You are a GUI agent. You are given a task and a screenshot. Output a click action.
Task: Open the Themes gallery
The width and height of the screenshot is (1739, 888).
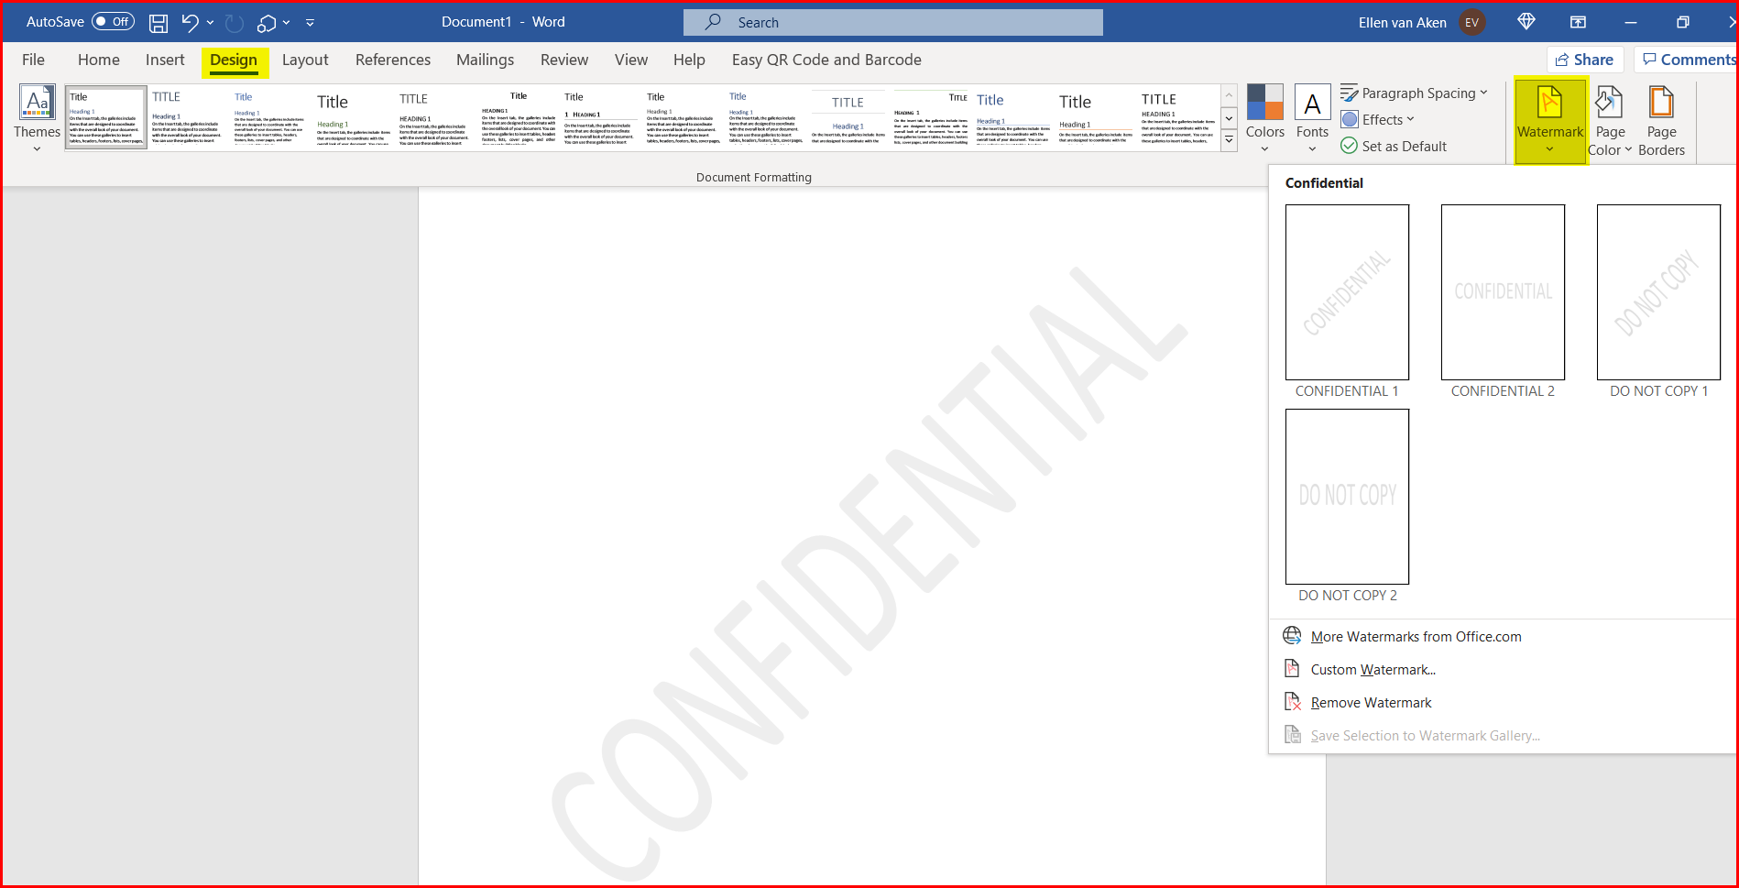click(37, 117)
